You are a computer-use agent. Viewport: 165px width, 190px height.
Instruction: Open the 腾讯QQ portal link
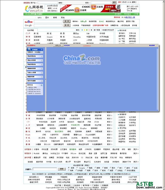(x=76, y=33)
